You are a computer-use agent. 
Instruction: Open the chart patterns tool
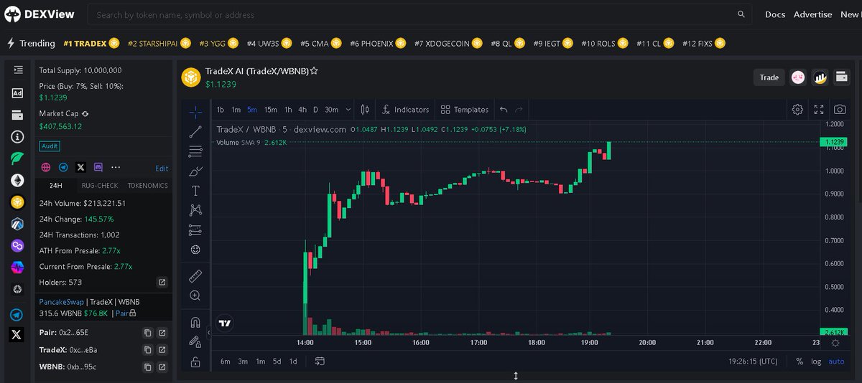(195, 210)
